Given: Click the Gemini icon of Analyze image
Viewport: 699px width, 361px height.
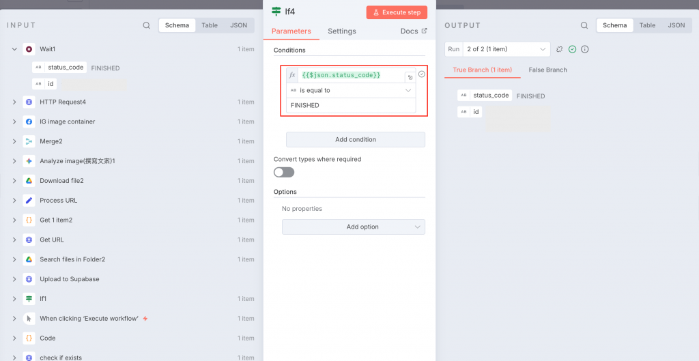Looking at the screenshot, I should click(x=29, y=161).
